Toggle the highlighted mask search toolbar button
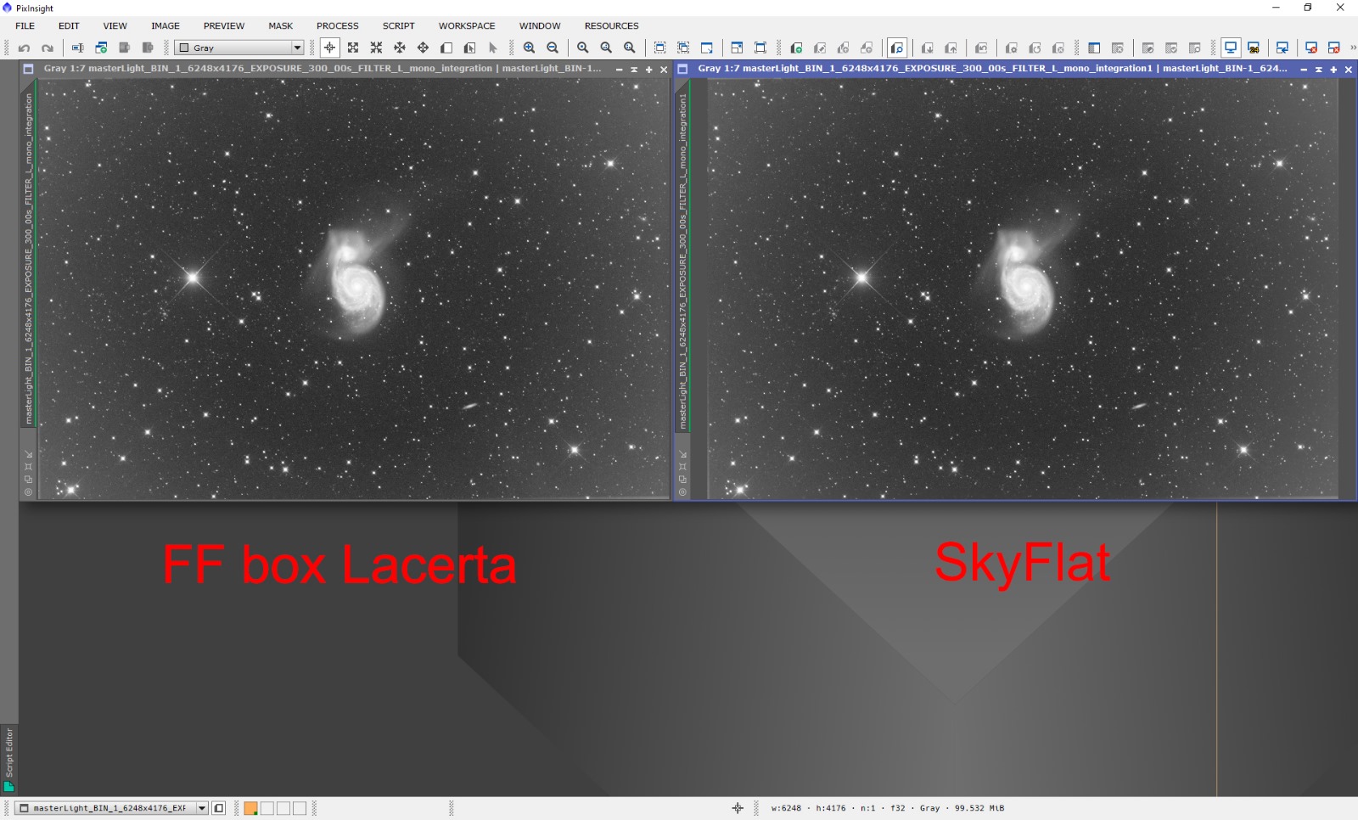1358x820 pixels. click(x=897, y=48)
